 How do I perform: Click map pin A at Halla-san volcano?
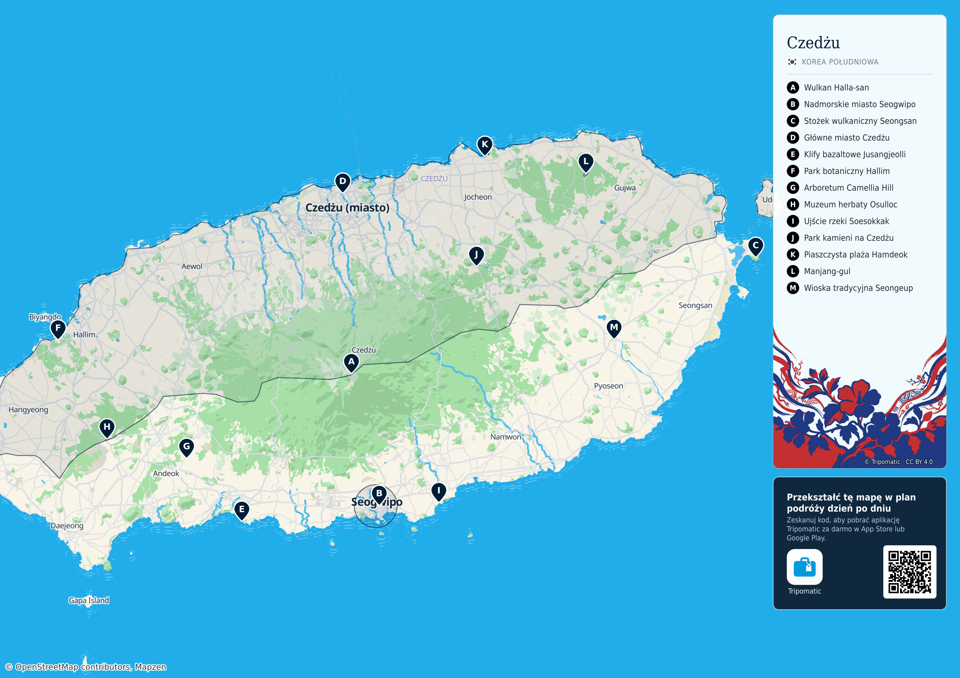point(351,363)
